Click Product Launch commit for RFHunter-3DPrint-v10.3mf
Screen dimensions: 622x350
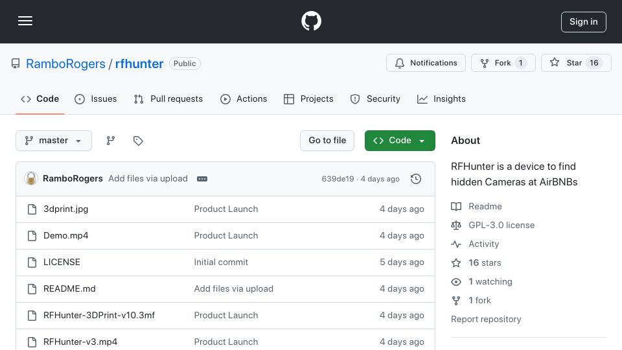point(226,316)
